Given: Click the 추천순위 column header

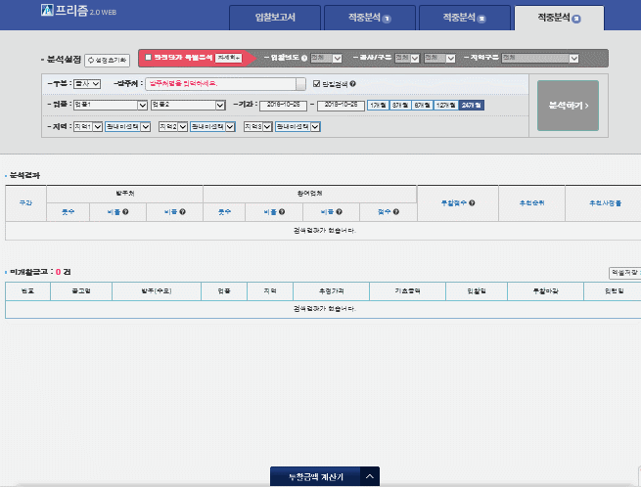Looking at the screenshot, I should tap(531, 203).
